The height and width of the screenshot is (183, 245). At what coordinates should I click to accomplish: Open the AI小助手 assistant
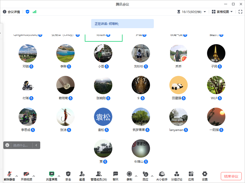pos(162,176)
